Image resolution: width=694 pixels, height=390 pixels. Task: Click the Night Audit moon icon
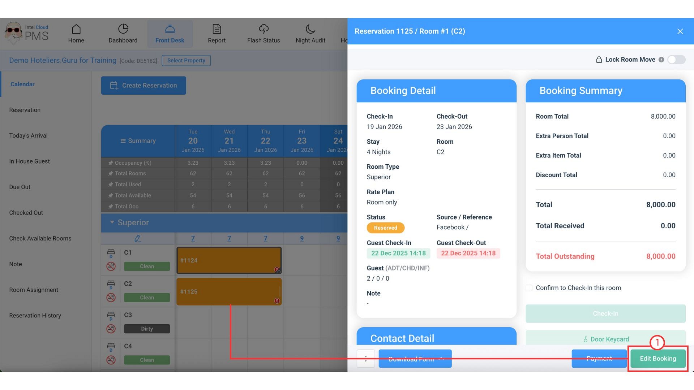pos(310,29)
